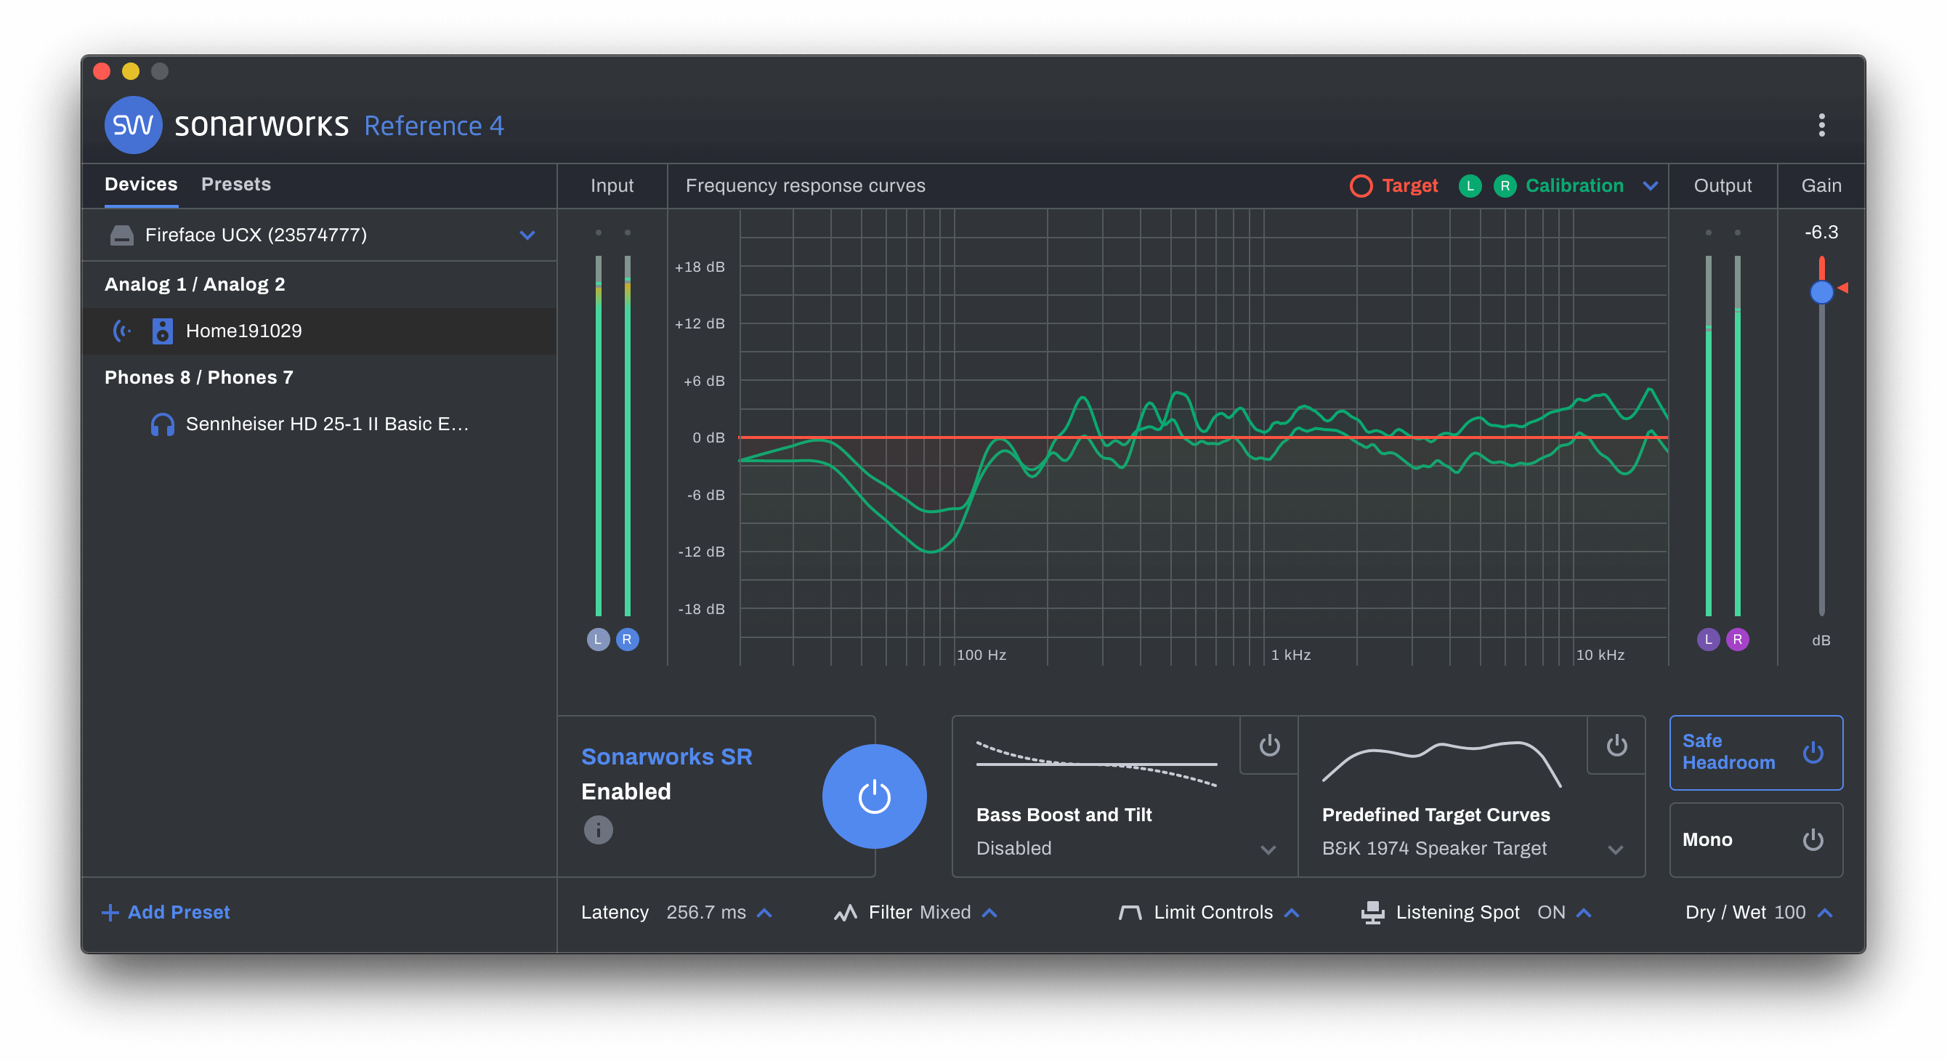1947x1061 pixels.
Task: Click the output L channel badge
Action: (x=1708, y=639)
